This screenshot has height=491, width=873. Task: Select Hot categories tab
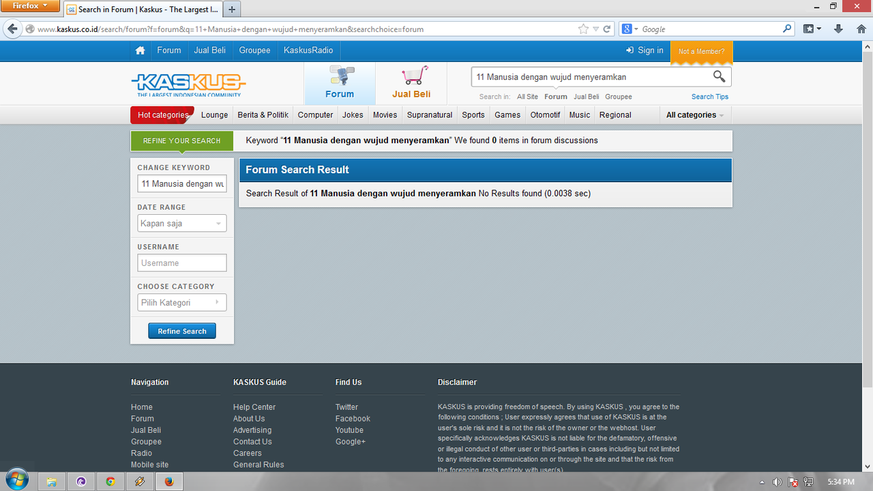click(162, 115)
